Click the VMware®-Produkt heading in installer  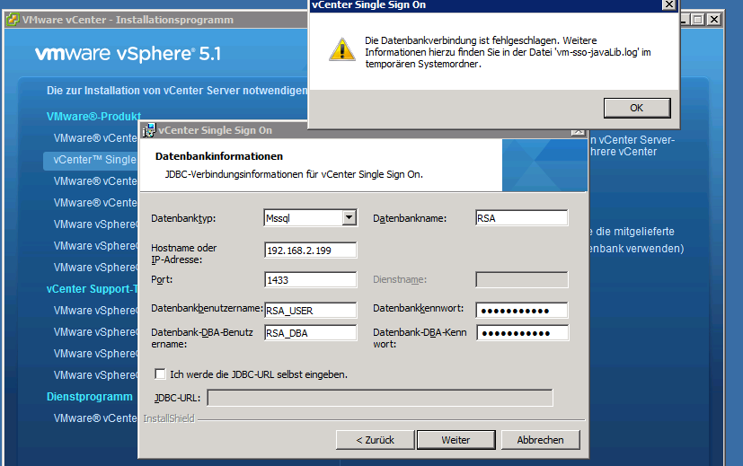point(93,117)
